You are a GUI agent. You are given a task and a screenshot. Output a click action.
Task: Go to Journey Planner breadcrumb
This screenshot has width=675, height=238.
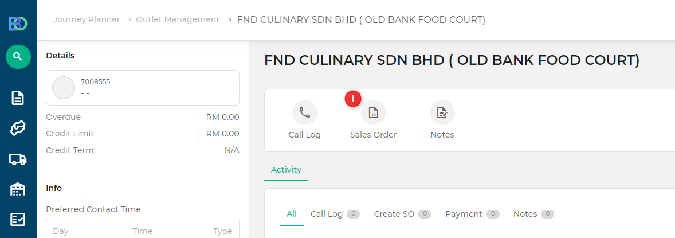pyautogui.click(x=87, y=19)
